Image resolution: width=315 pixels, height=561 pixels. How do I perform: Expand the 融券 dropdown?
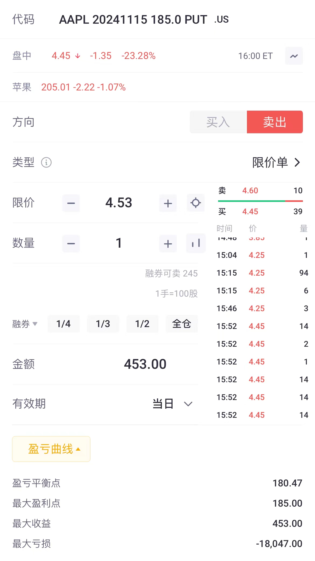[x=25, y=324]
